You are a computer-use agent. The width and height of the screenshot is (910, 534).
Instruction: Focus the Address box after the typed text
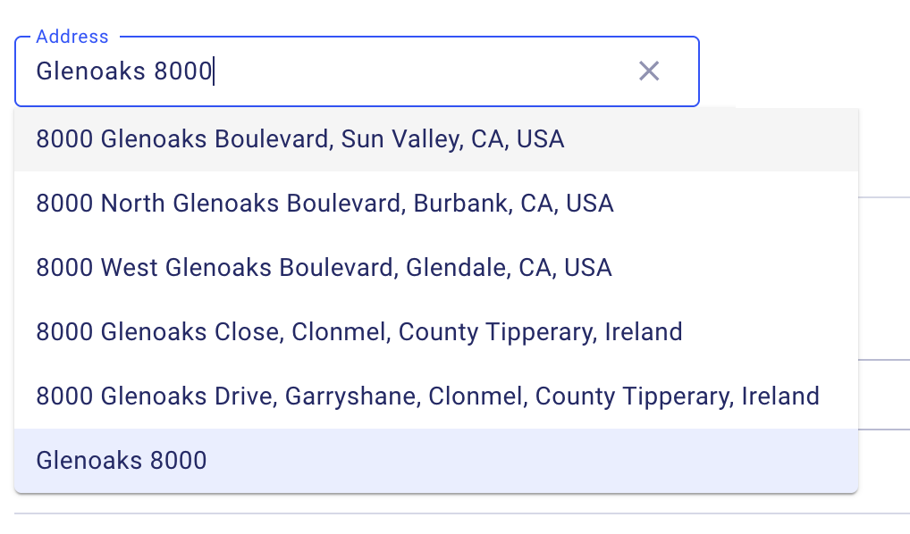tap(402, 71)
